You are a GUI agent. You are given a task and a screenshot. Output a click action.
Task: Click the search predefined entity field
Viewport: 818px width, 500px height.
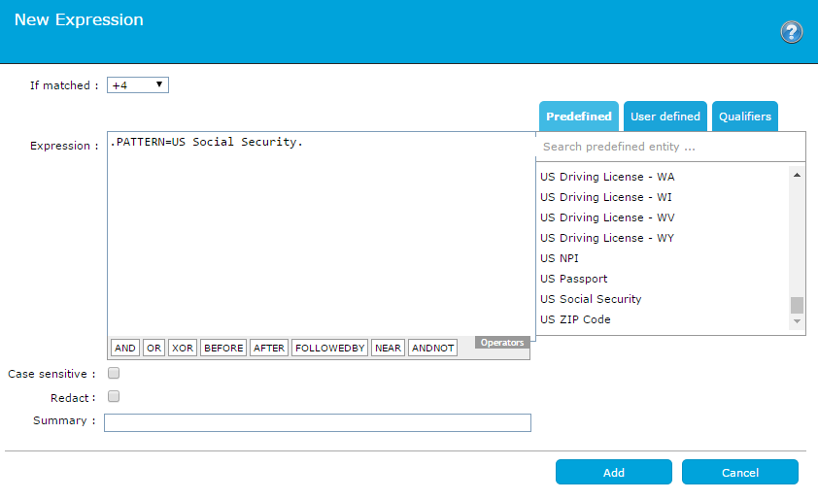click(x=670, y=148)
